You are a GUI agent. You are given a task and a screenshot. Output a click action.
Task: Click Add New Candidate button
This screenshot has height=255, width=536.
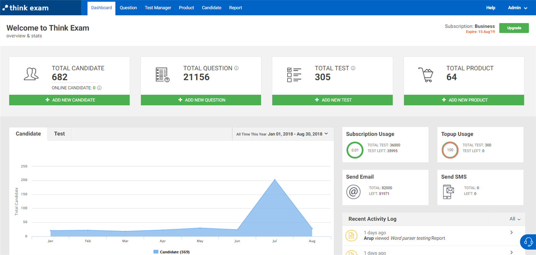click(x=69, y=100)
